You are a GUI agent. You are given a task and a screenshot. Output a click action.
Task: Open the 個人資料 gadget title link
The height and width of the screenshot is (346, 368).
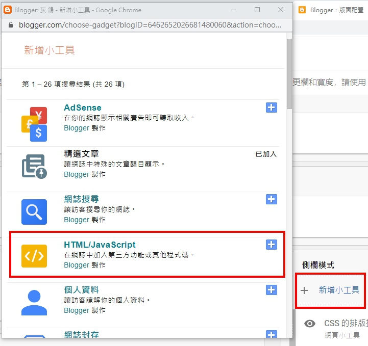82,290
